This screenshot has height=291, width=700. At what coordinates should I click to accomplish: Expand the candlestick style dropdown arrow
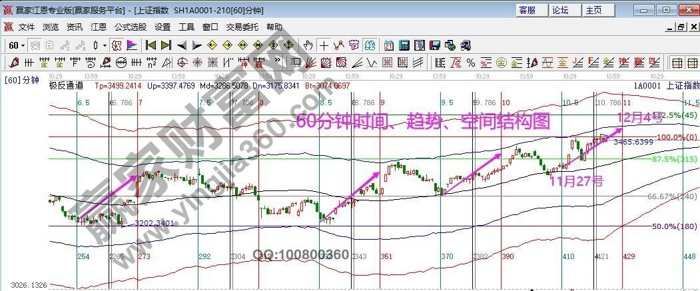pyautogui.click(x=105, y=45)
